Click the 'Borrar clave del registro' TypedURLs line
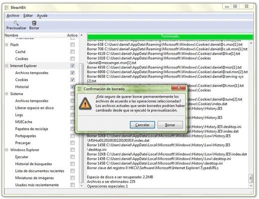259x199 pixels. pos(153,168)
